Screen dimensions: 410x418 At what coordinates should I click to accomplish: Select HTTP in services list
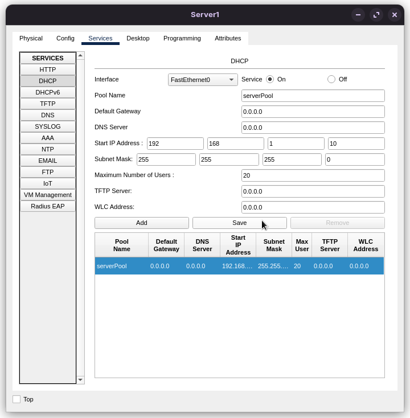click(x=48, y=69)
